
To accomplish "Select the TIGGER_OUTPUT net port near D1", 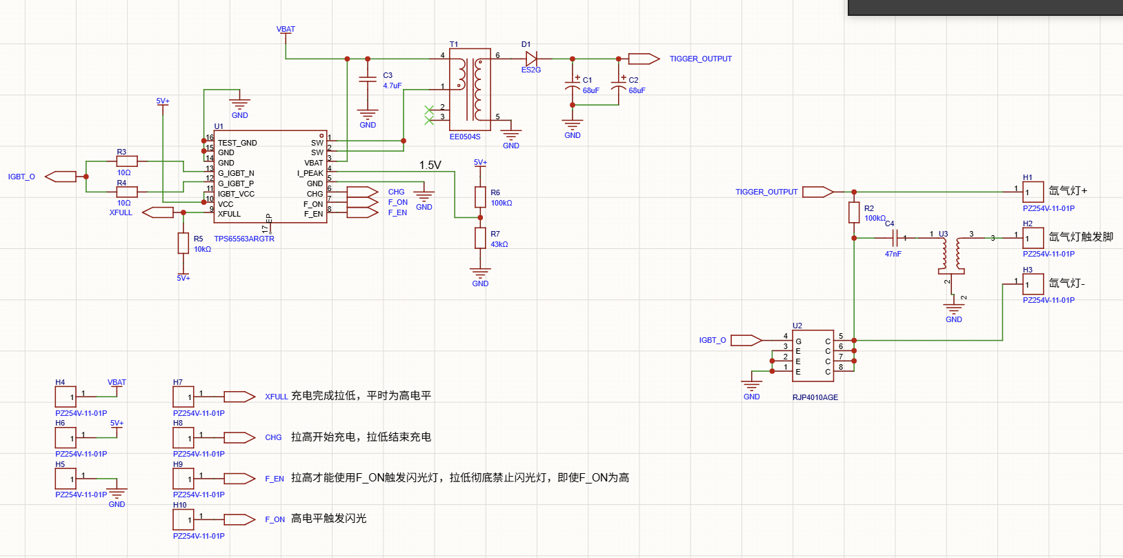I will 644,59.
